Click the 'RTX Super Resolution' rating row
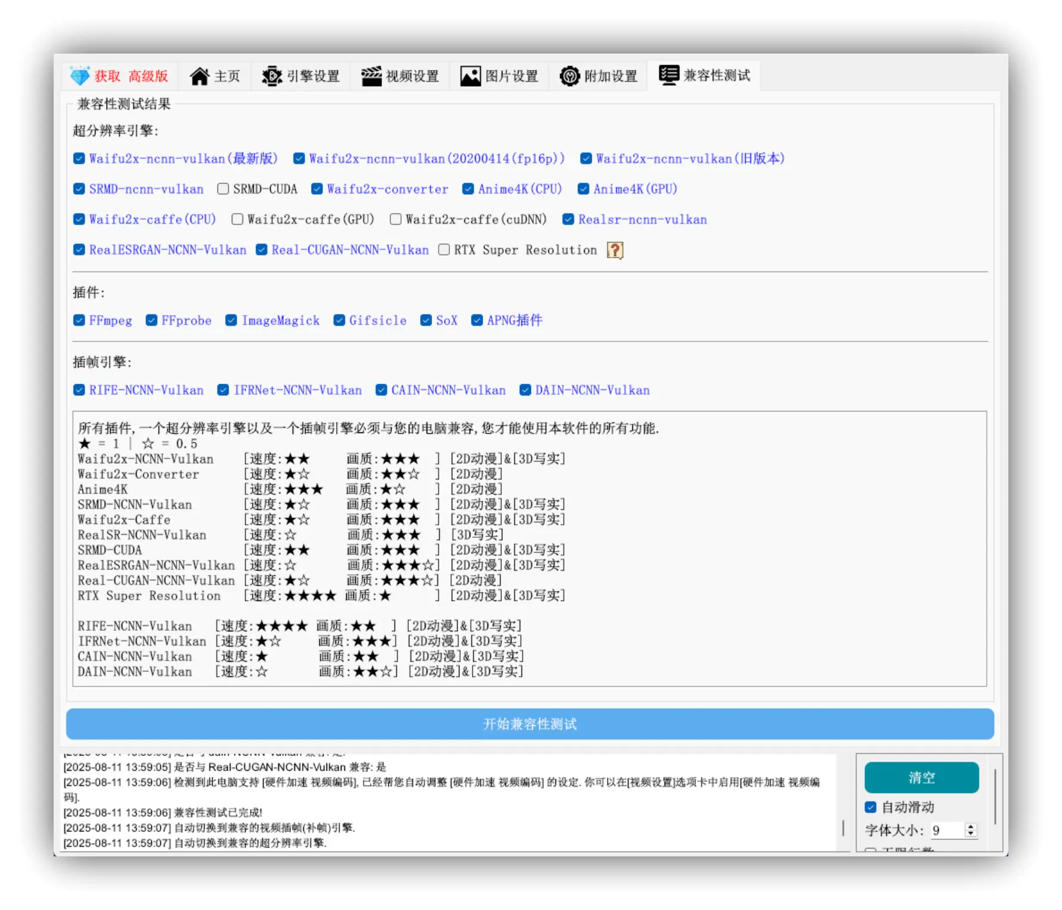 point(321,596)
